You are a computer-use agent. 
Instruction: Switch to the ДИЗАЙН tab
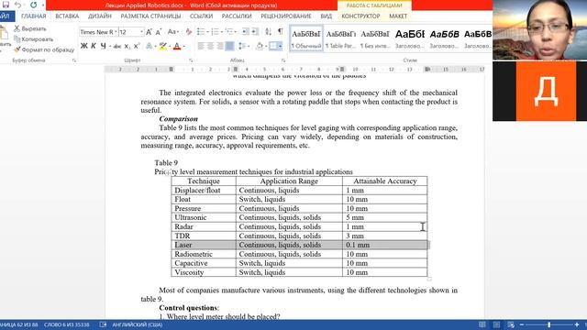pyautogui.click(x=100, y=16)
